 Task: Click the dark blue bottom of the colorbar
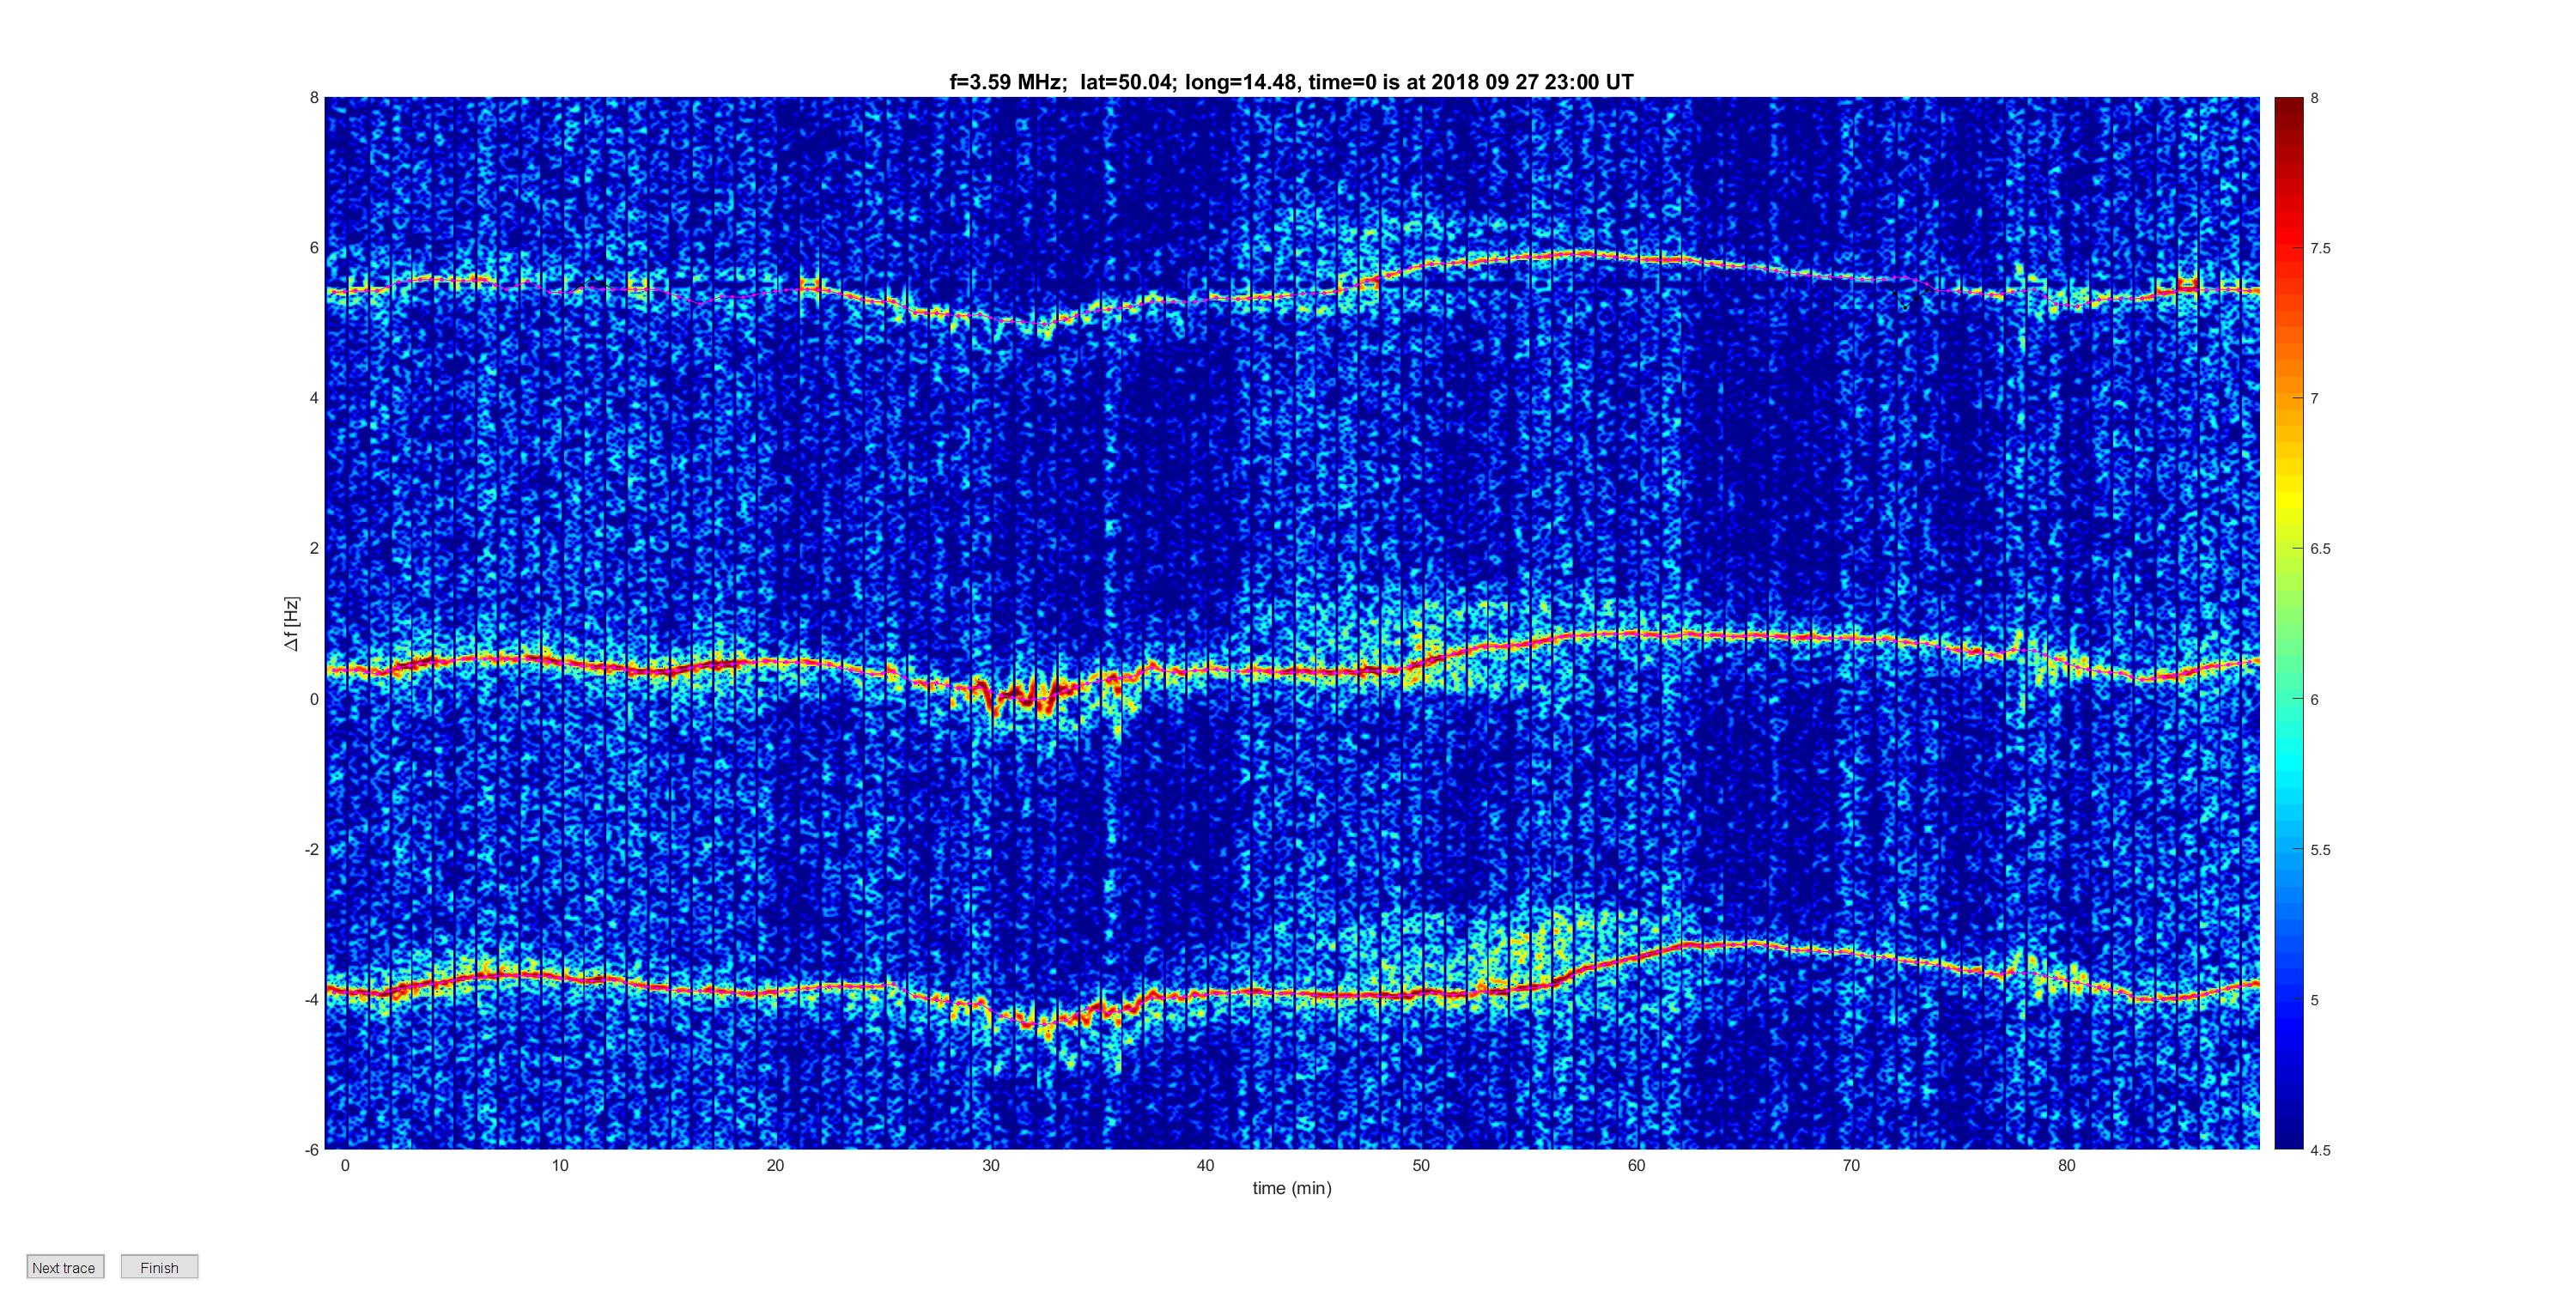[2289, 1140]
